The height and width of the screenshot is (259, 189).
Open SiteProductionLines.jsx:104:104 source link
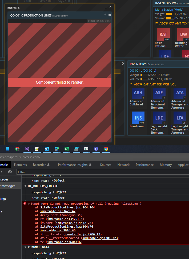tap(67, 207)
